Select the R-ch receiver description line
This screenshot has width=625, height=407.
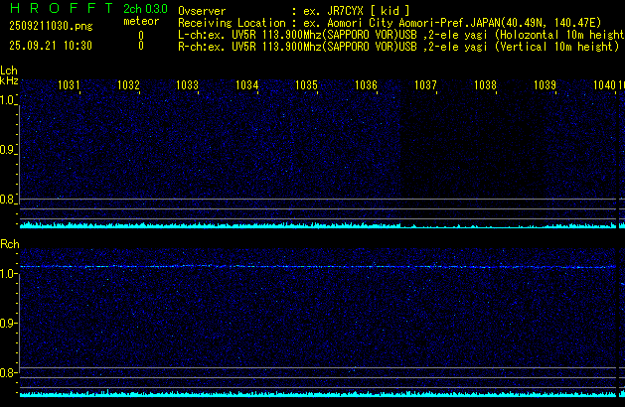pyautogui.click(x=397, y=46)
